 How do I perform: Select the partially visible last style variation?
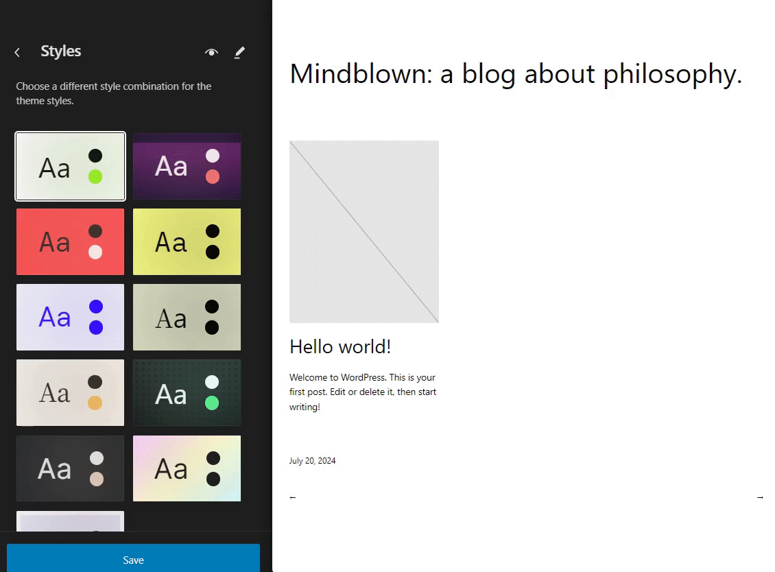pos(70,521)
